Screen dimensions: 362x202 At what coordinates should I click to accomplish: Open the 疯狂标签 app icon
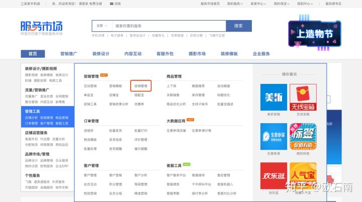tap(303, 136)
